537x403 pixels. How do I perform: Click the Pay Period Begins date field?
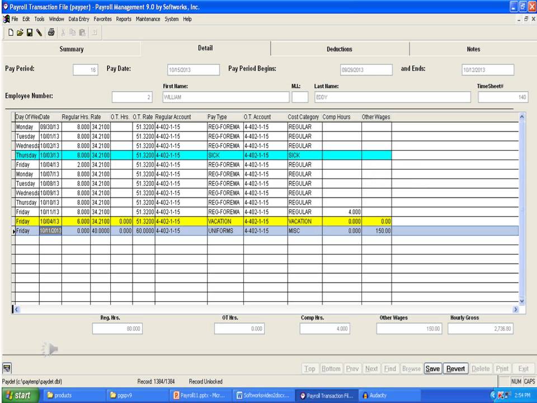tap(366, 70)
